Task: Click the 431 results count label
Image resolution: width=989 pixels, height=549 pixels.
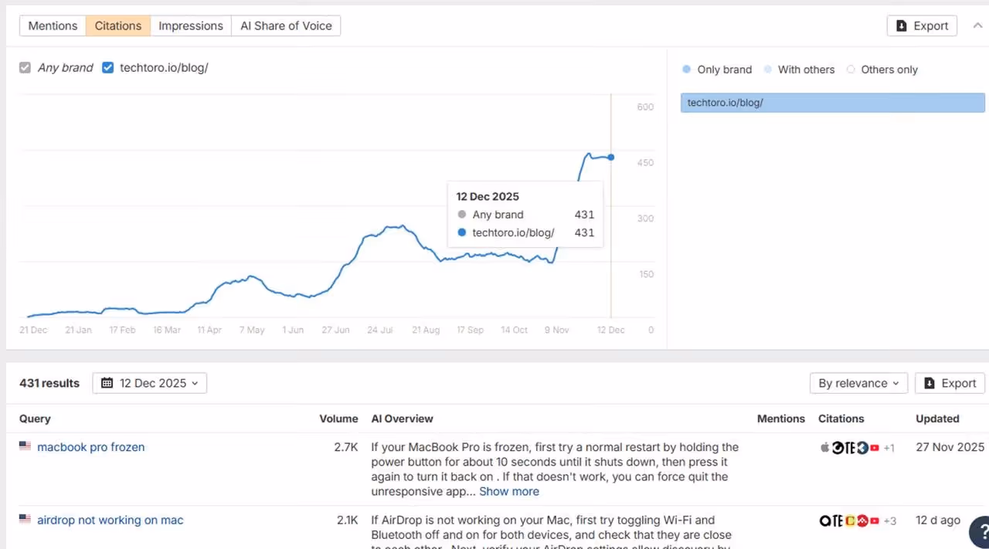Action: 49,383
